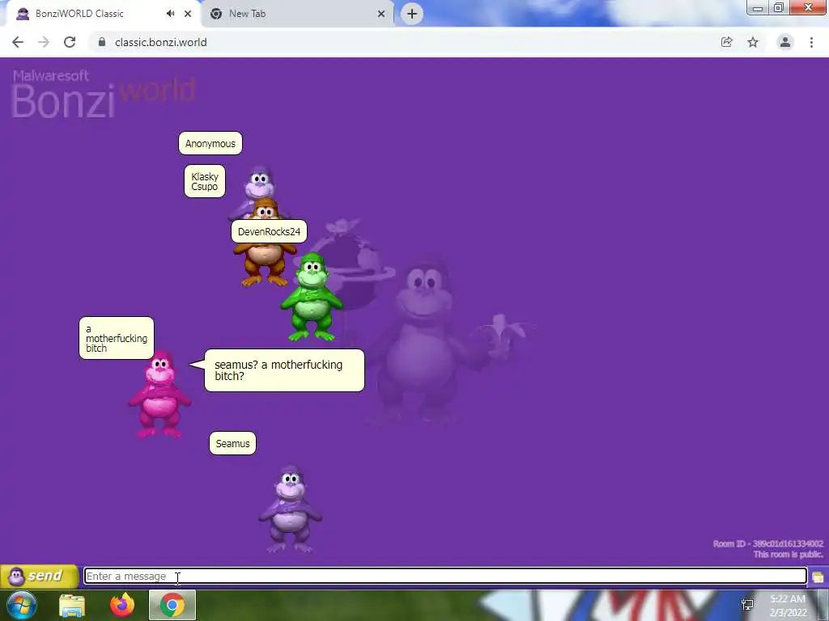Restore down the Chrome window

779,7
